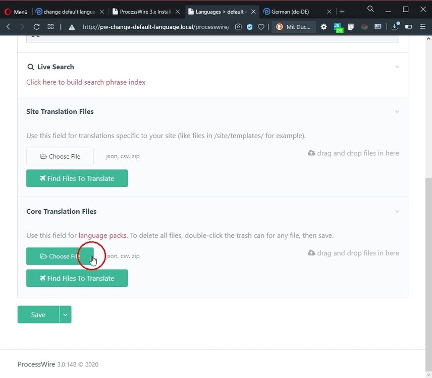This screenshot has width=432, height=378.
Task: Open the speed dial grid icon
Action: pos(50,27)
